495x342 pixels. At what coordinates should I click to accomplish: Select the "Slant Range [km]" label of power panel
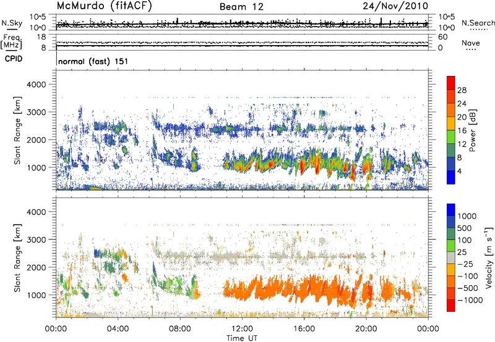[x=17, y=130]
